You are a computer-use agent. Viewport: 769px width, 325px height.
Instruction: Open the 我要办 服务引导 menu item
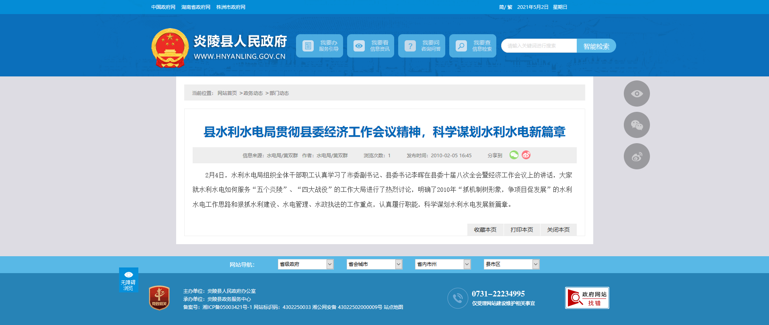(319, 46)
